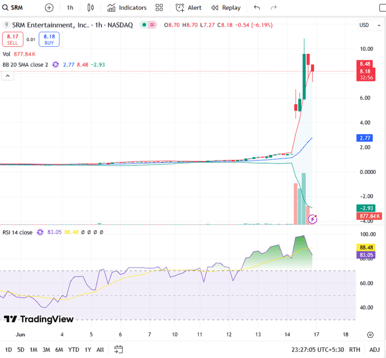Click the 2.77 basis price label
This screenshot has height=358, width=386.
pyautogui.click(x=364, y=138)
